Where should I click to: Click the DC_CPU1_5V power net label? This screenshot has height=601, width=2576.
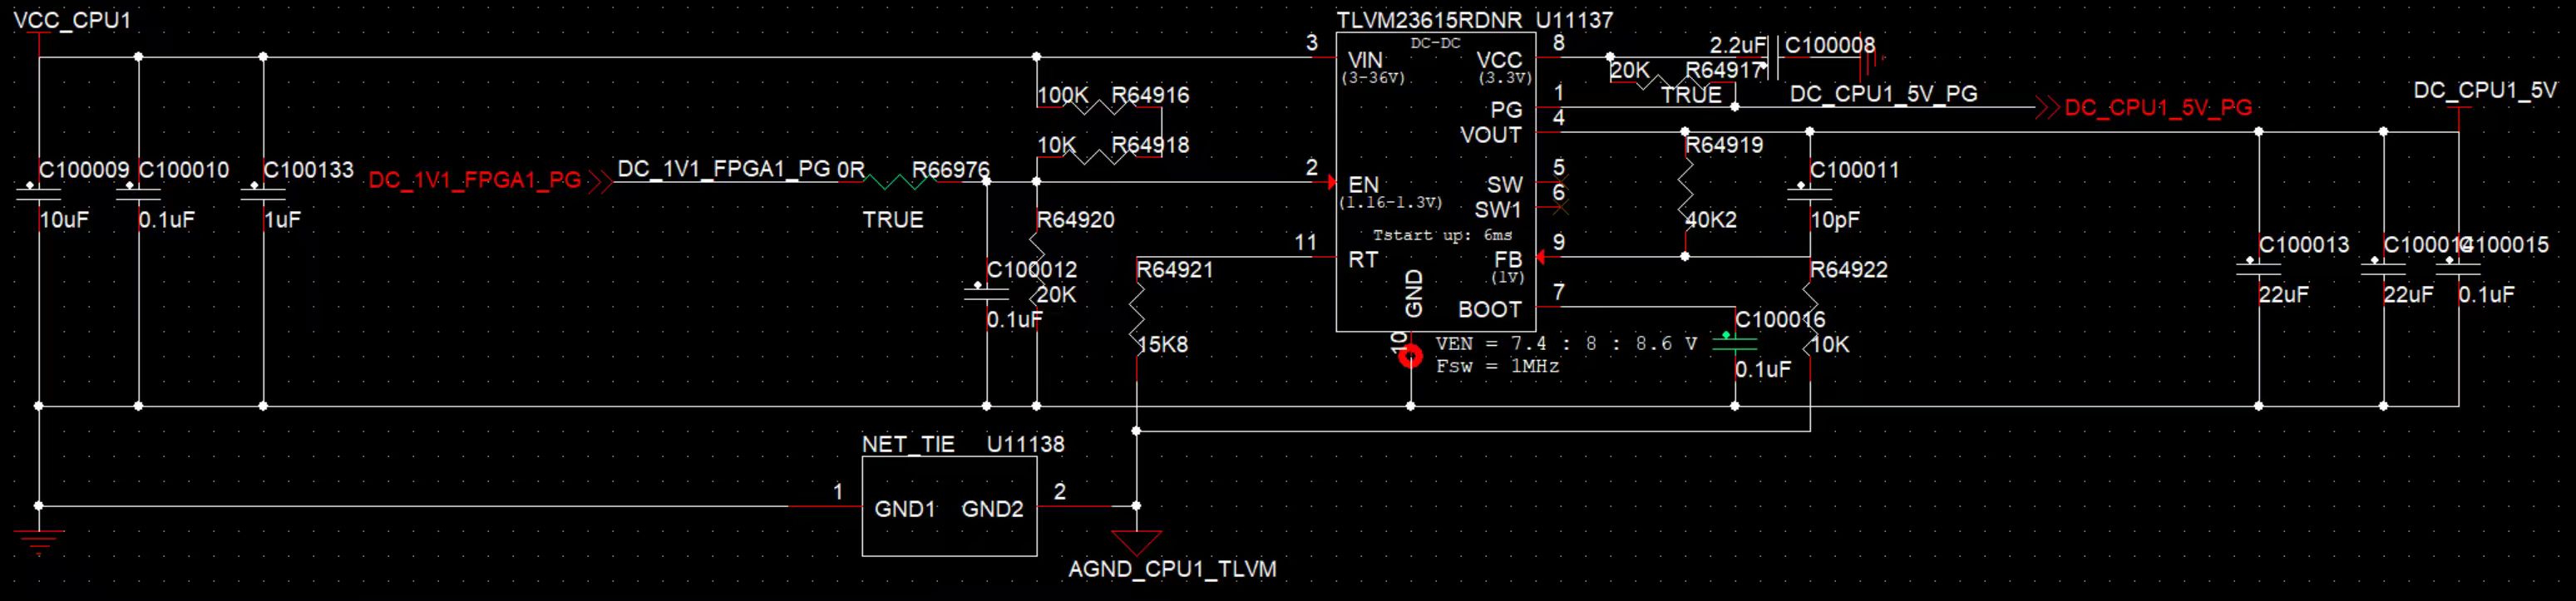pos(2485,90)
